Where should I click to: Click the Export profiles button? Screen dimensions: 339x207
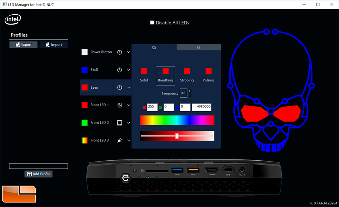[x=23, y=44]
